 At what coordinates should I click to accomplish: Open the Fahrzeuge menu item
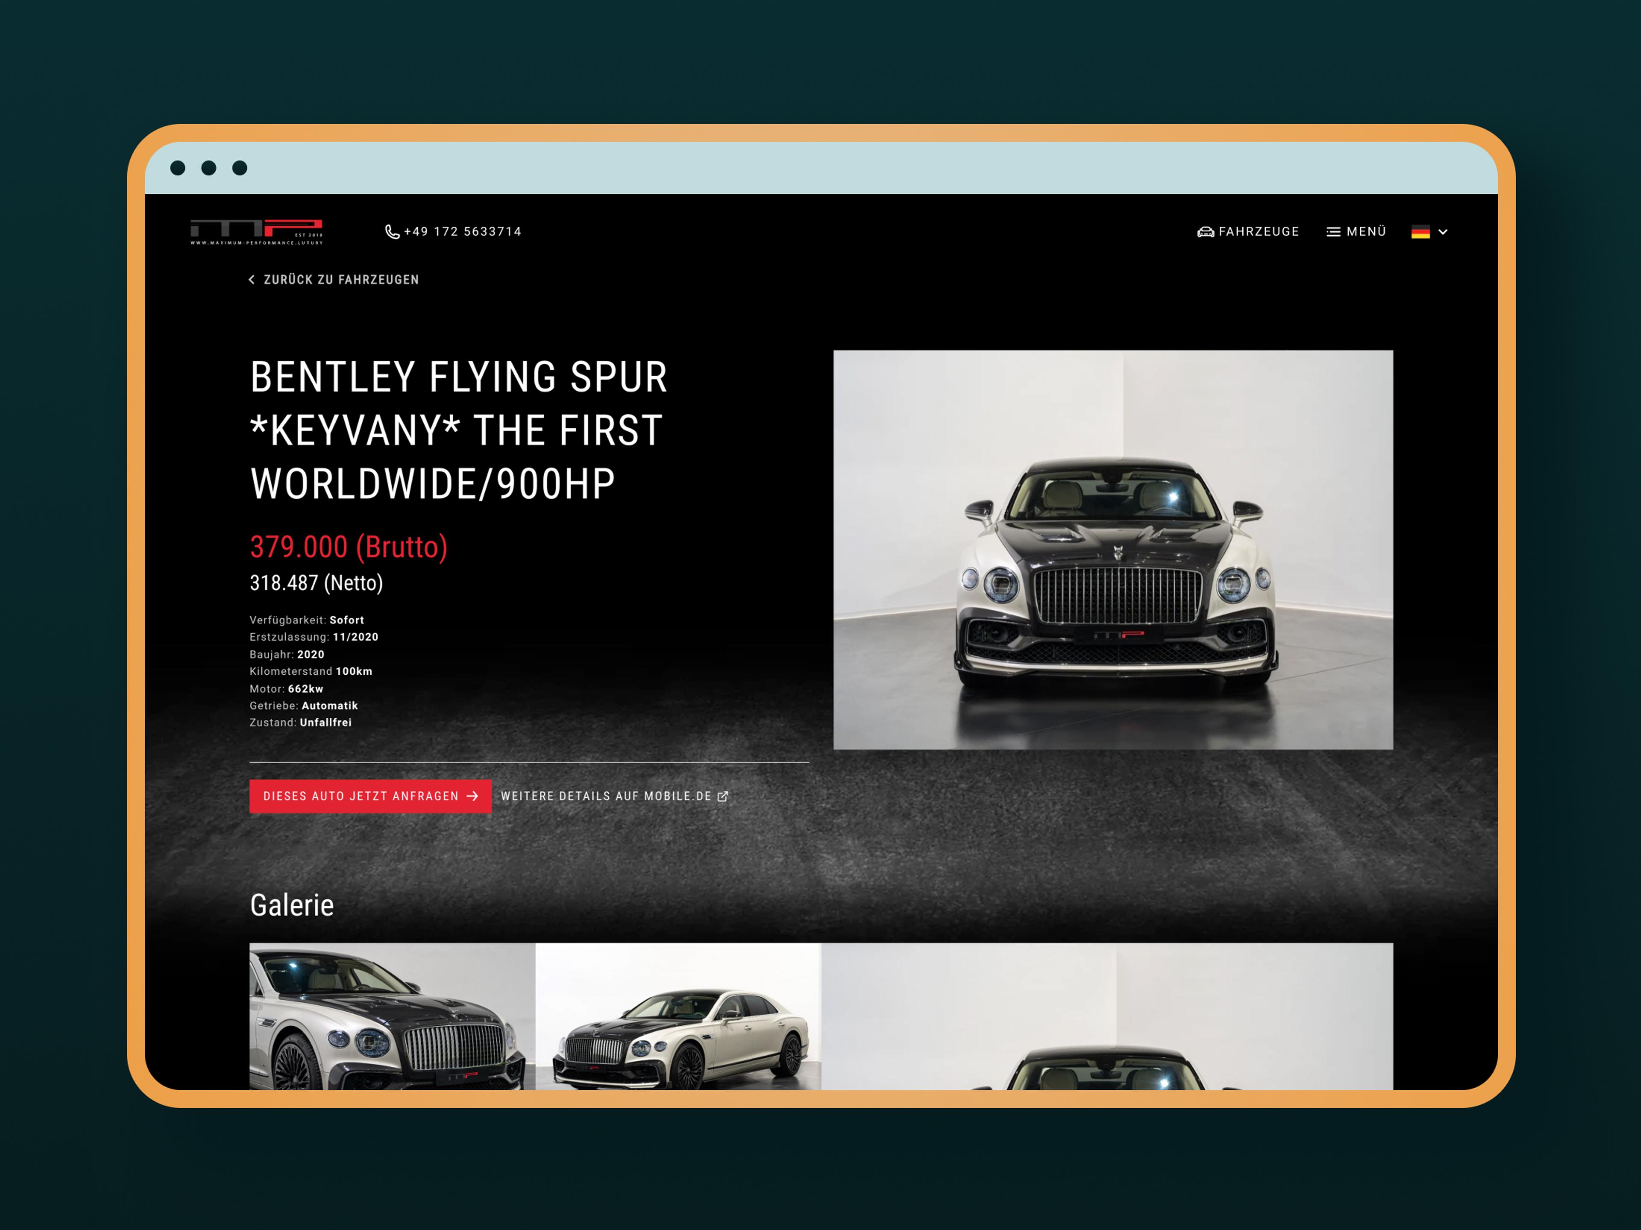point(1258,231)
